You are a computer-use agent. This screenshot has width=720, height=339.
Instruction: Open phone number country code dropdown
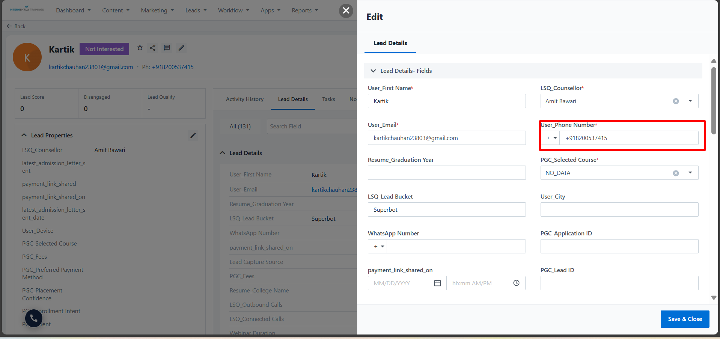click(x=551, y=138)
